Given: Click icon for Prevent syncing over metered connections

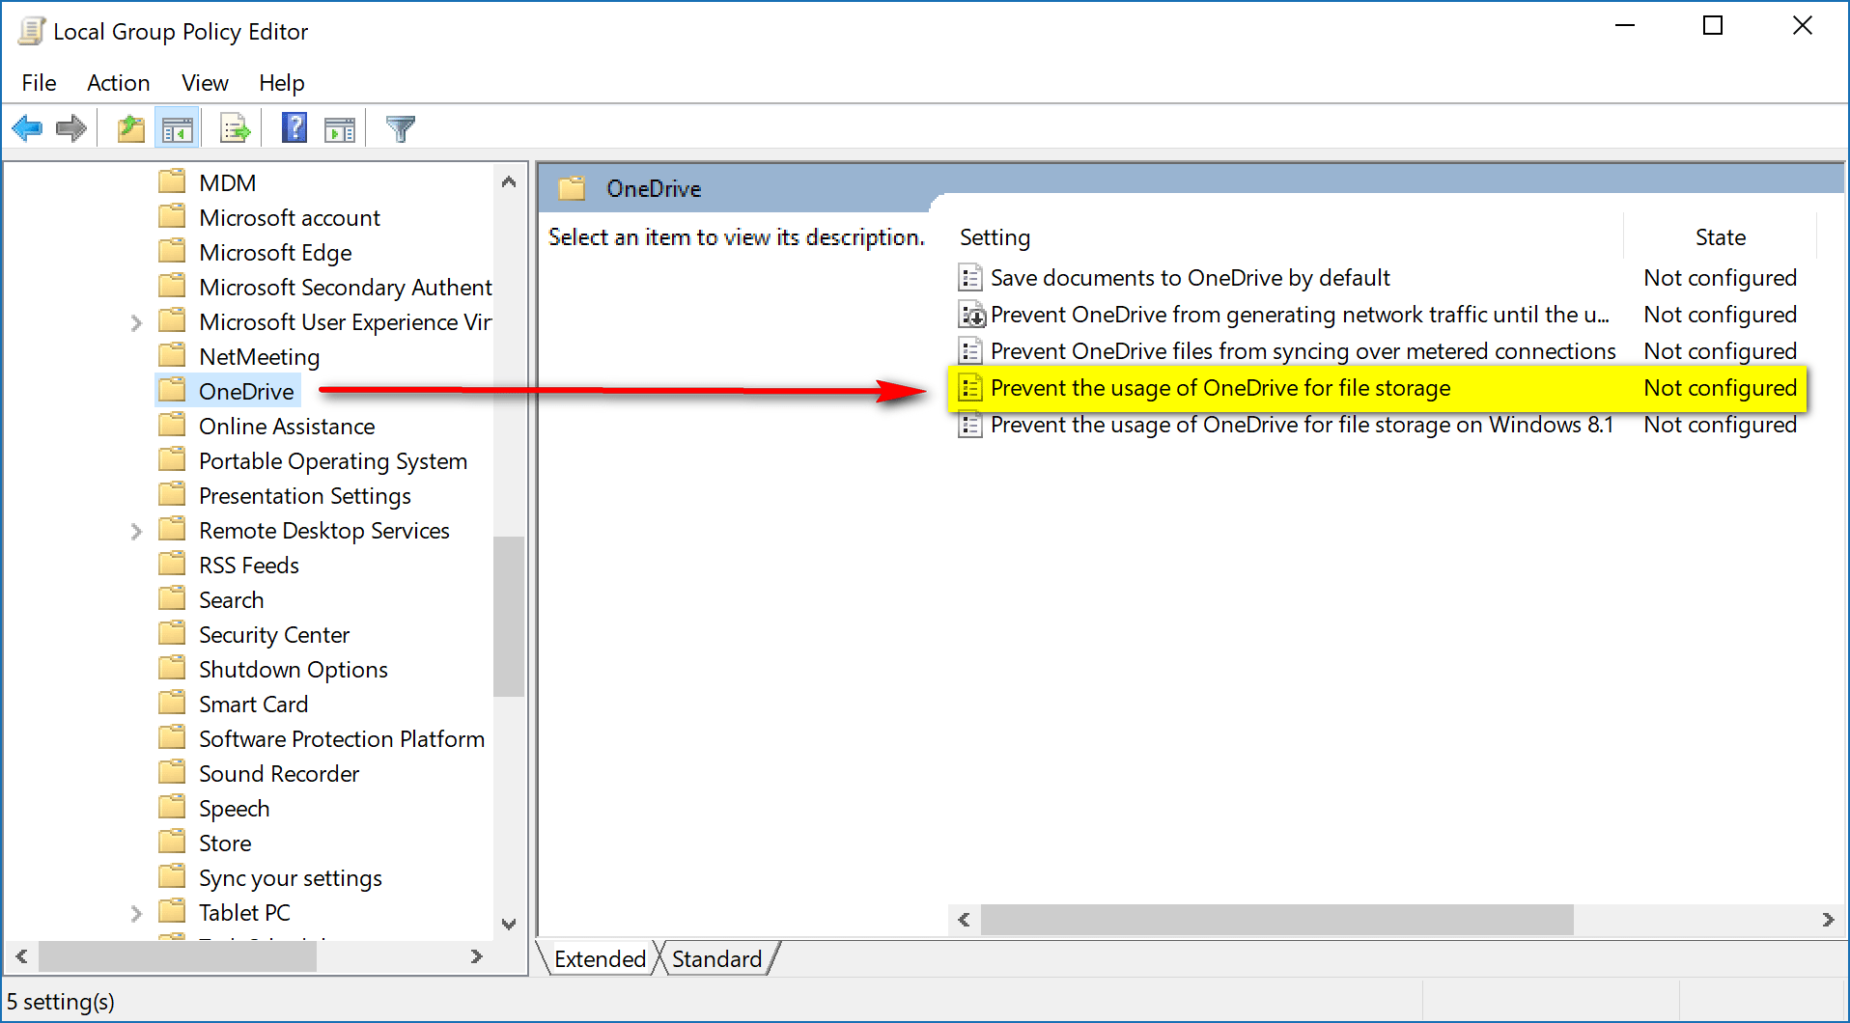Looking at the screenshot, I should pos(970,351).
